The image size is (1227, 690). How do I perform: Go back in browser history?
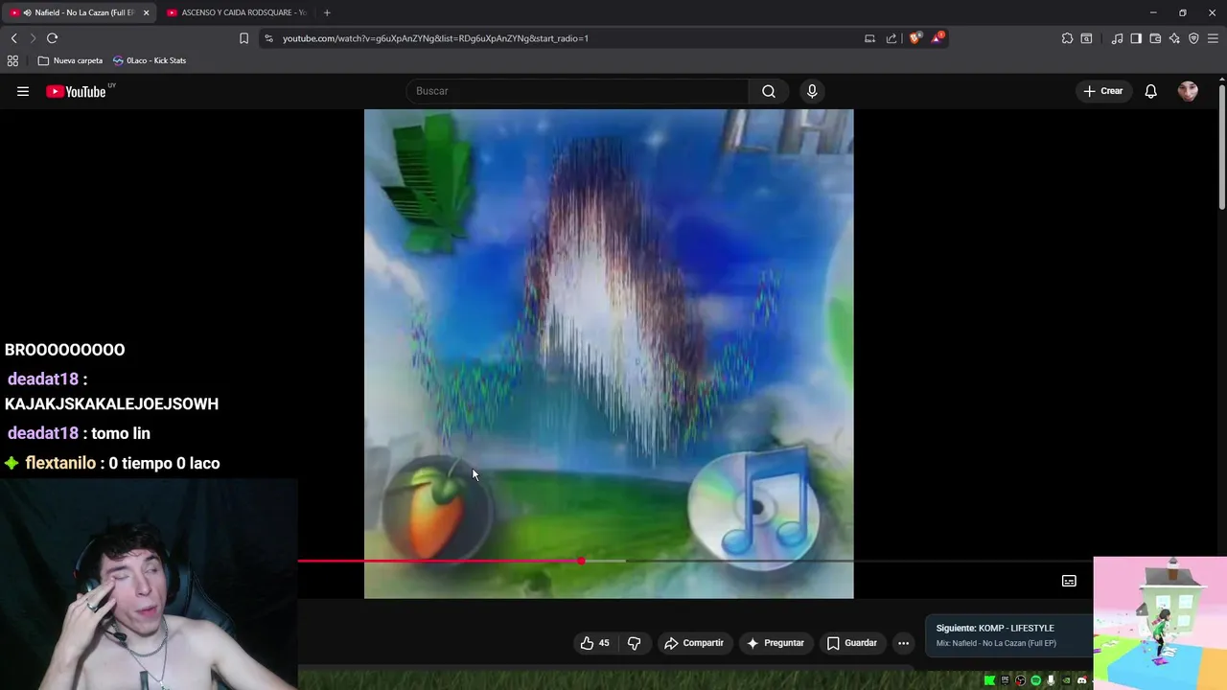14,38
